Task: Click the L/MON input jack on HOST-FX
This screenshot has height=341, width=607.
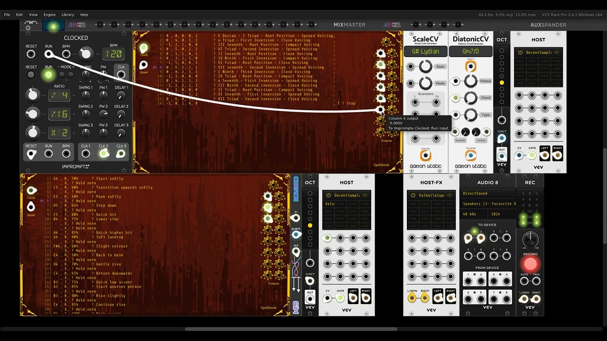Action: (x=412, y=298)
